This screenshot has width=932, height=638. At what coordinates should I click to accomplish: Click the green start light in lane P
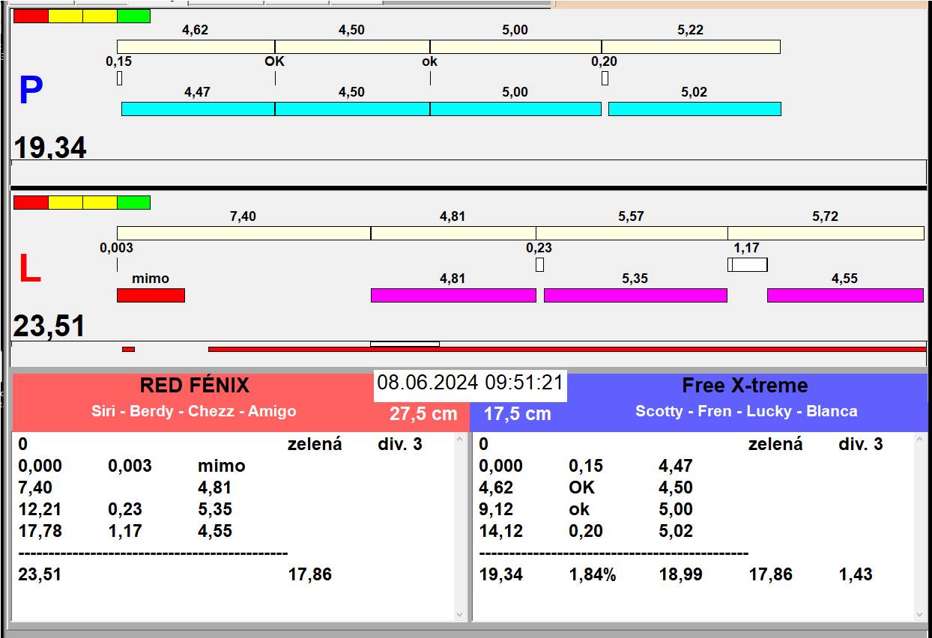point(133,16)
